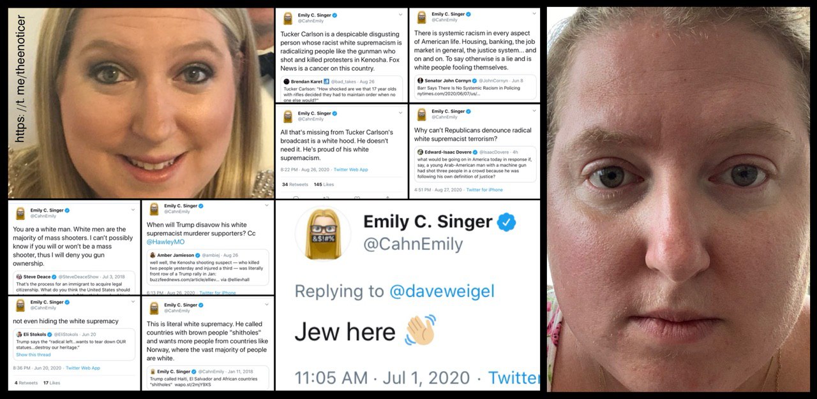Open the large close-up face photo on the right

tap(678, 199)
